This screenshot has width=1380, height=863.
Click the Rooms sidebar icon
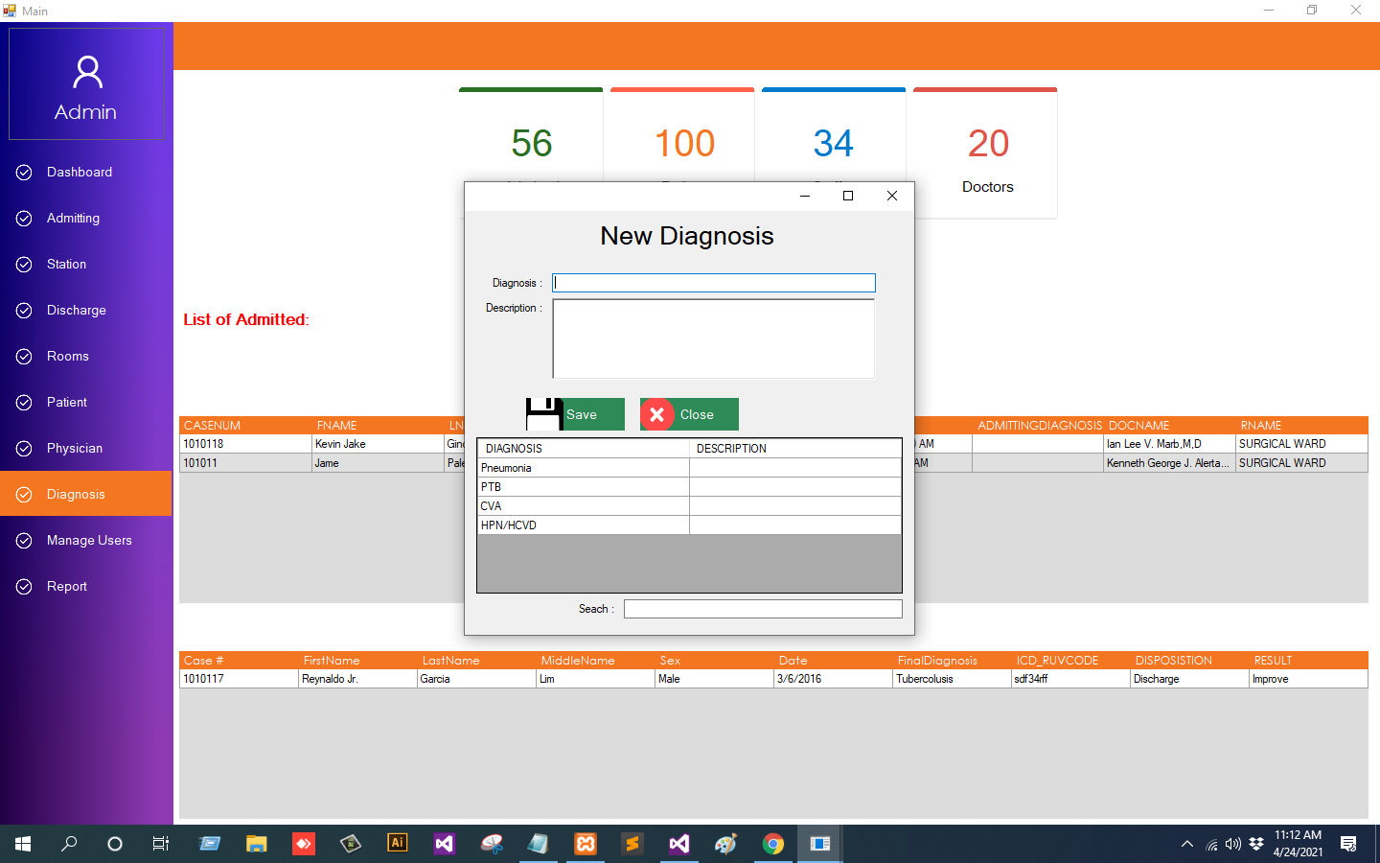pos(24,356)
